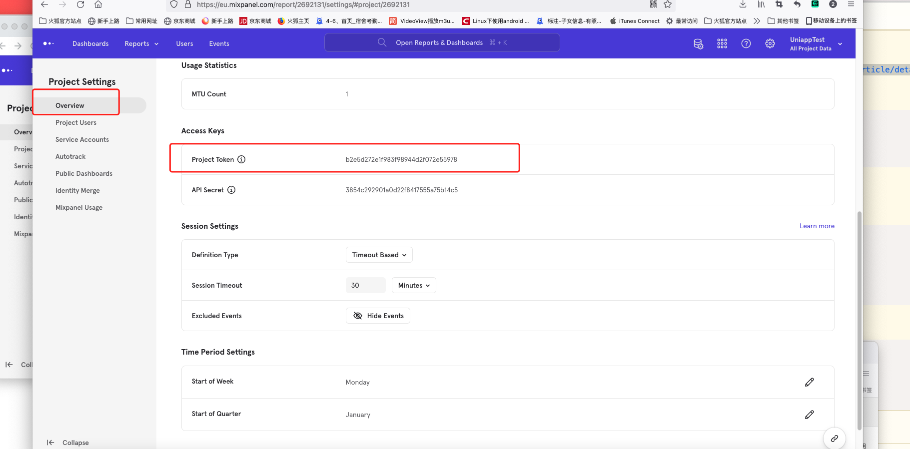Edit Start of Quarter with pencil icon

810,415
